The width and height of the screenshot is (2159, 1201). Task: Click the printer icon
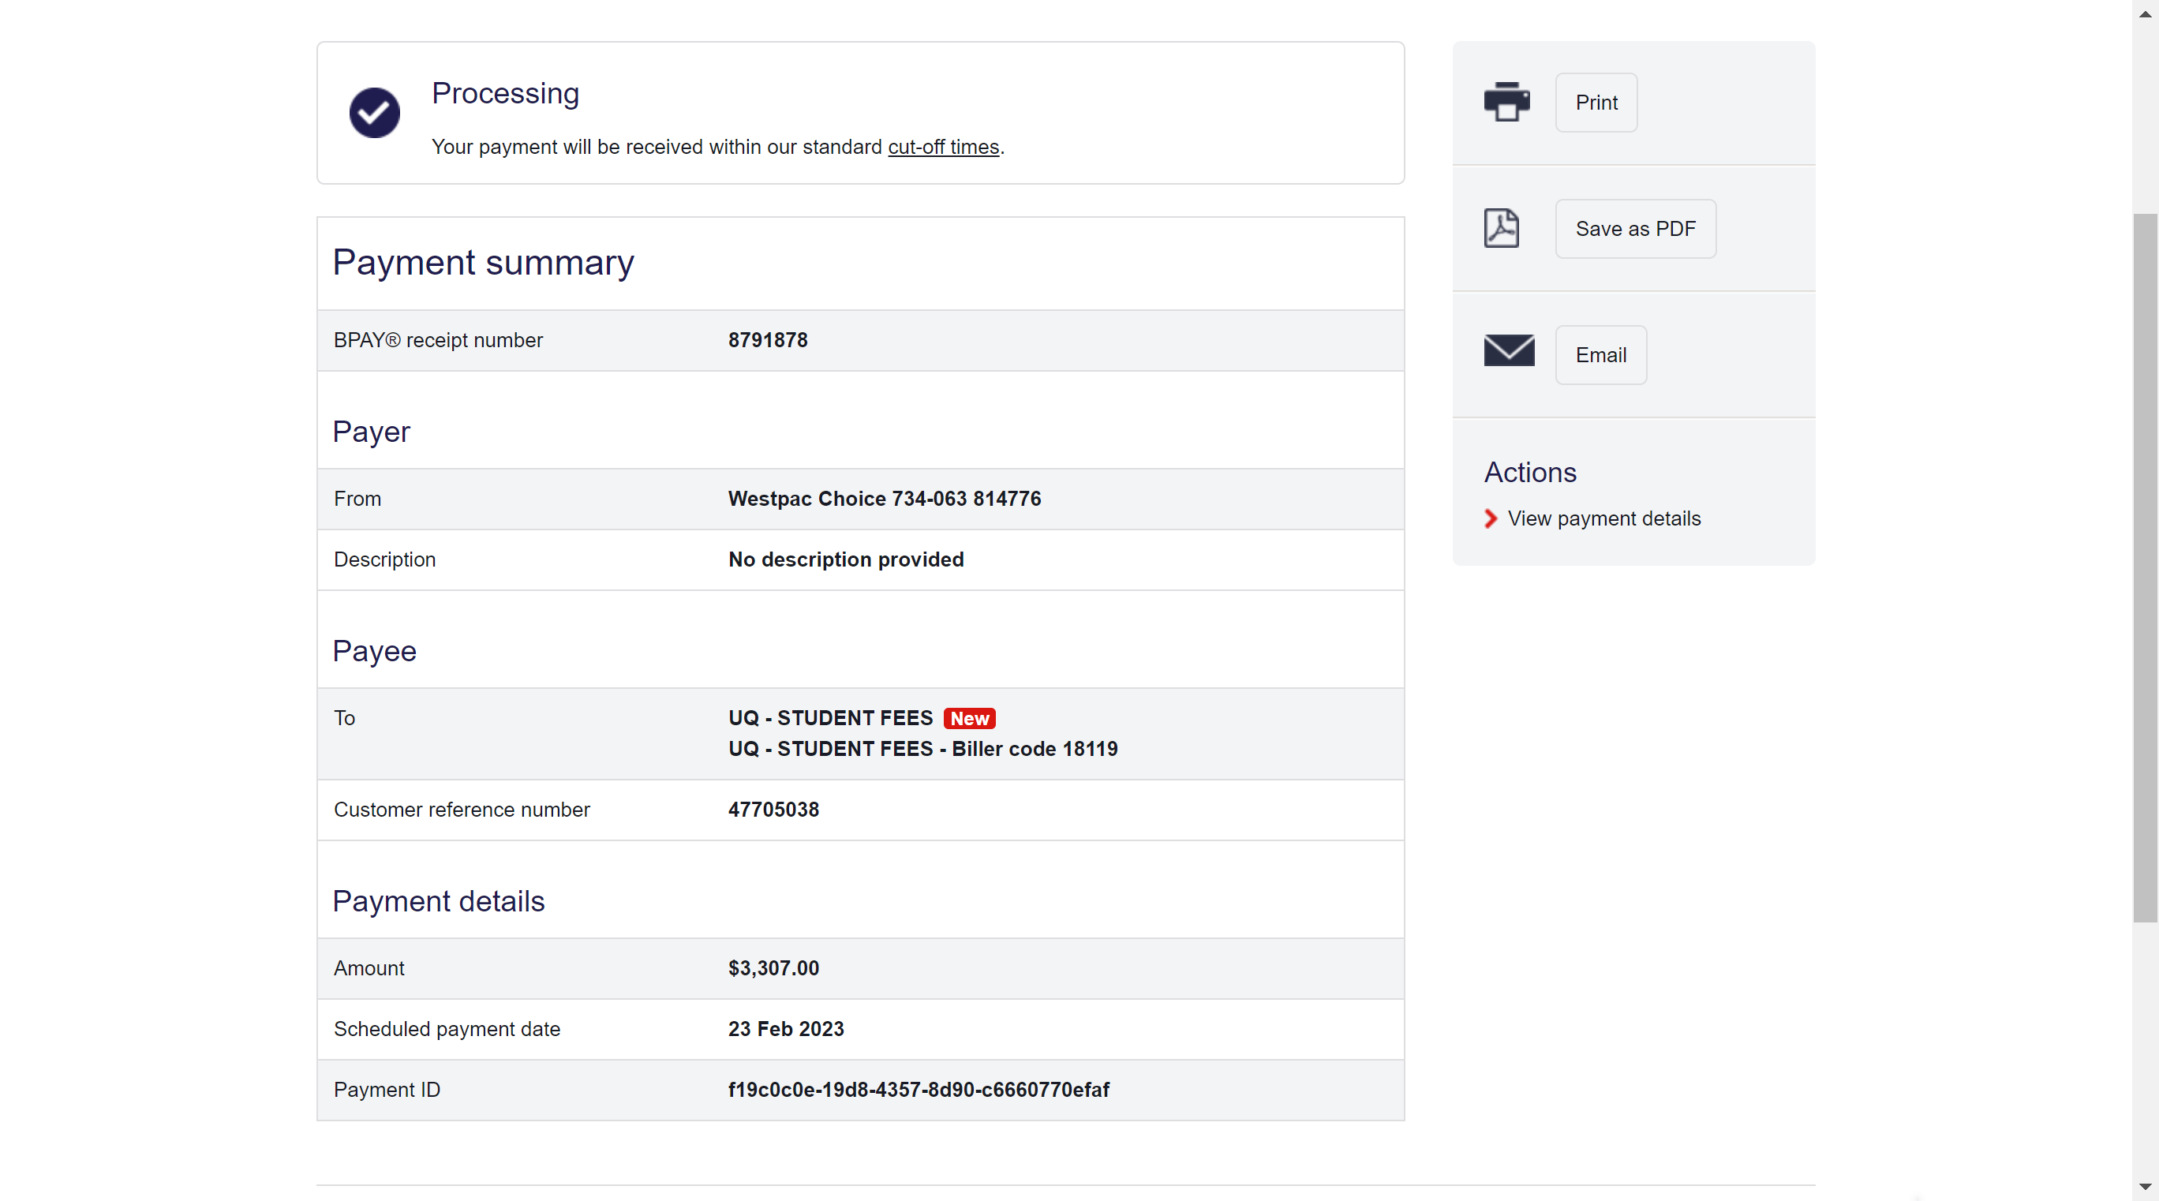(x=1506, y=103)
